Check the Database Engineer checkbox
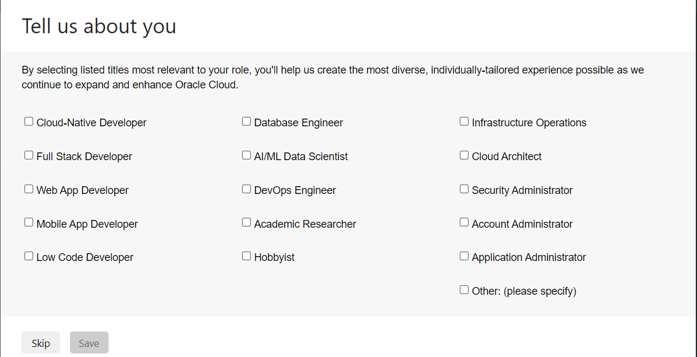 (246, 122)
